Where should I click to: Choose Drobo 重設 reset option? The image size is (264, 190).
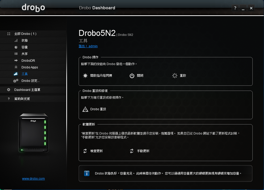point(94,109)
